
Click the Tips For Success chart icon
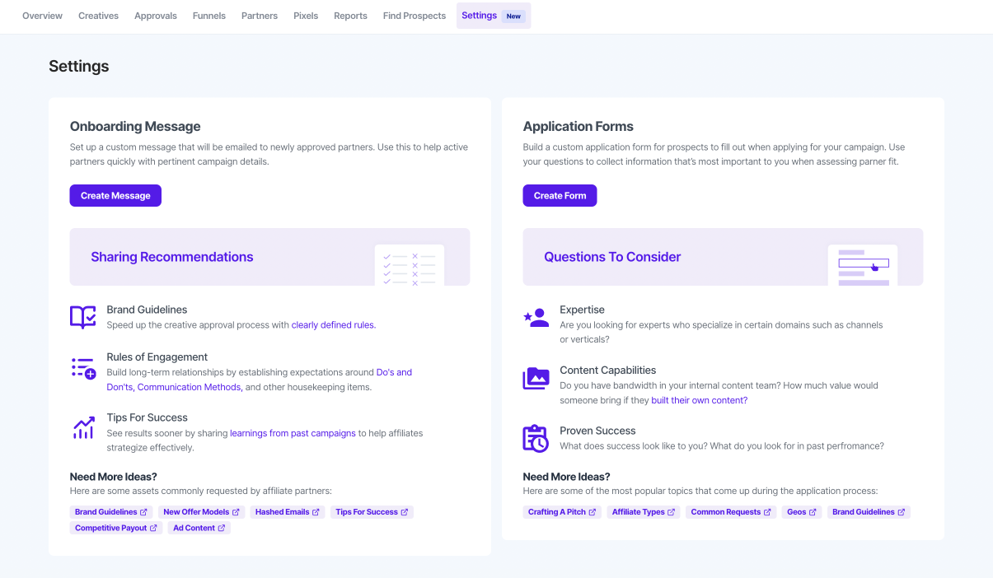(83, 427)
